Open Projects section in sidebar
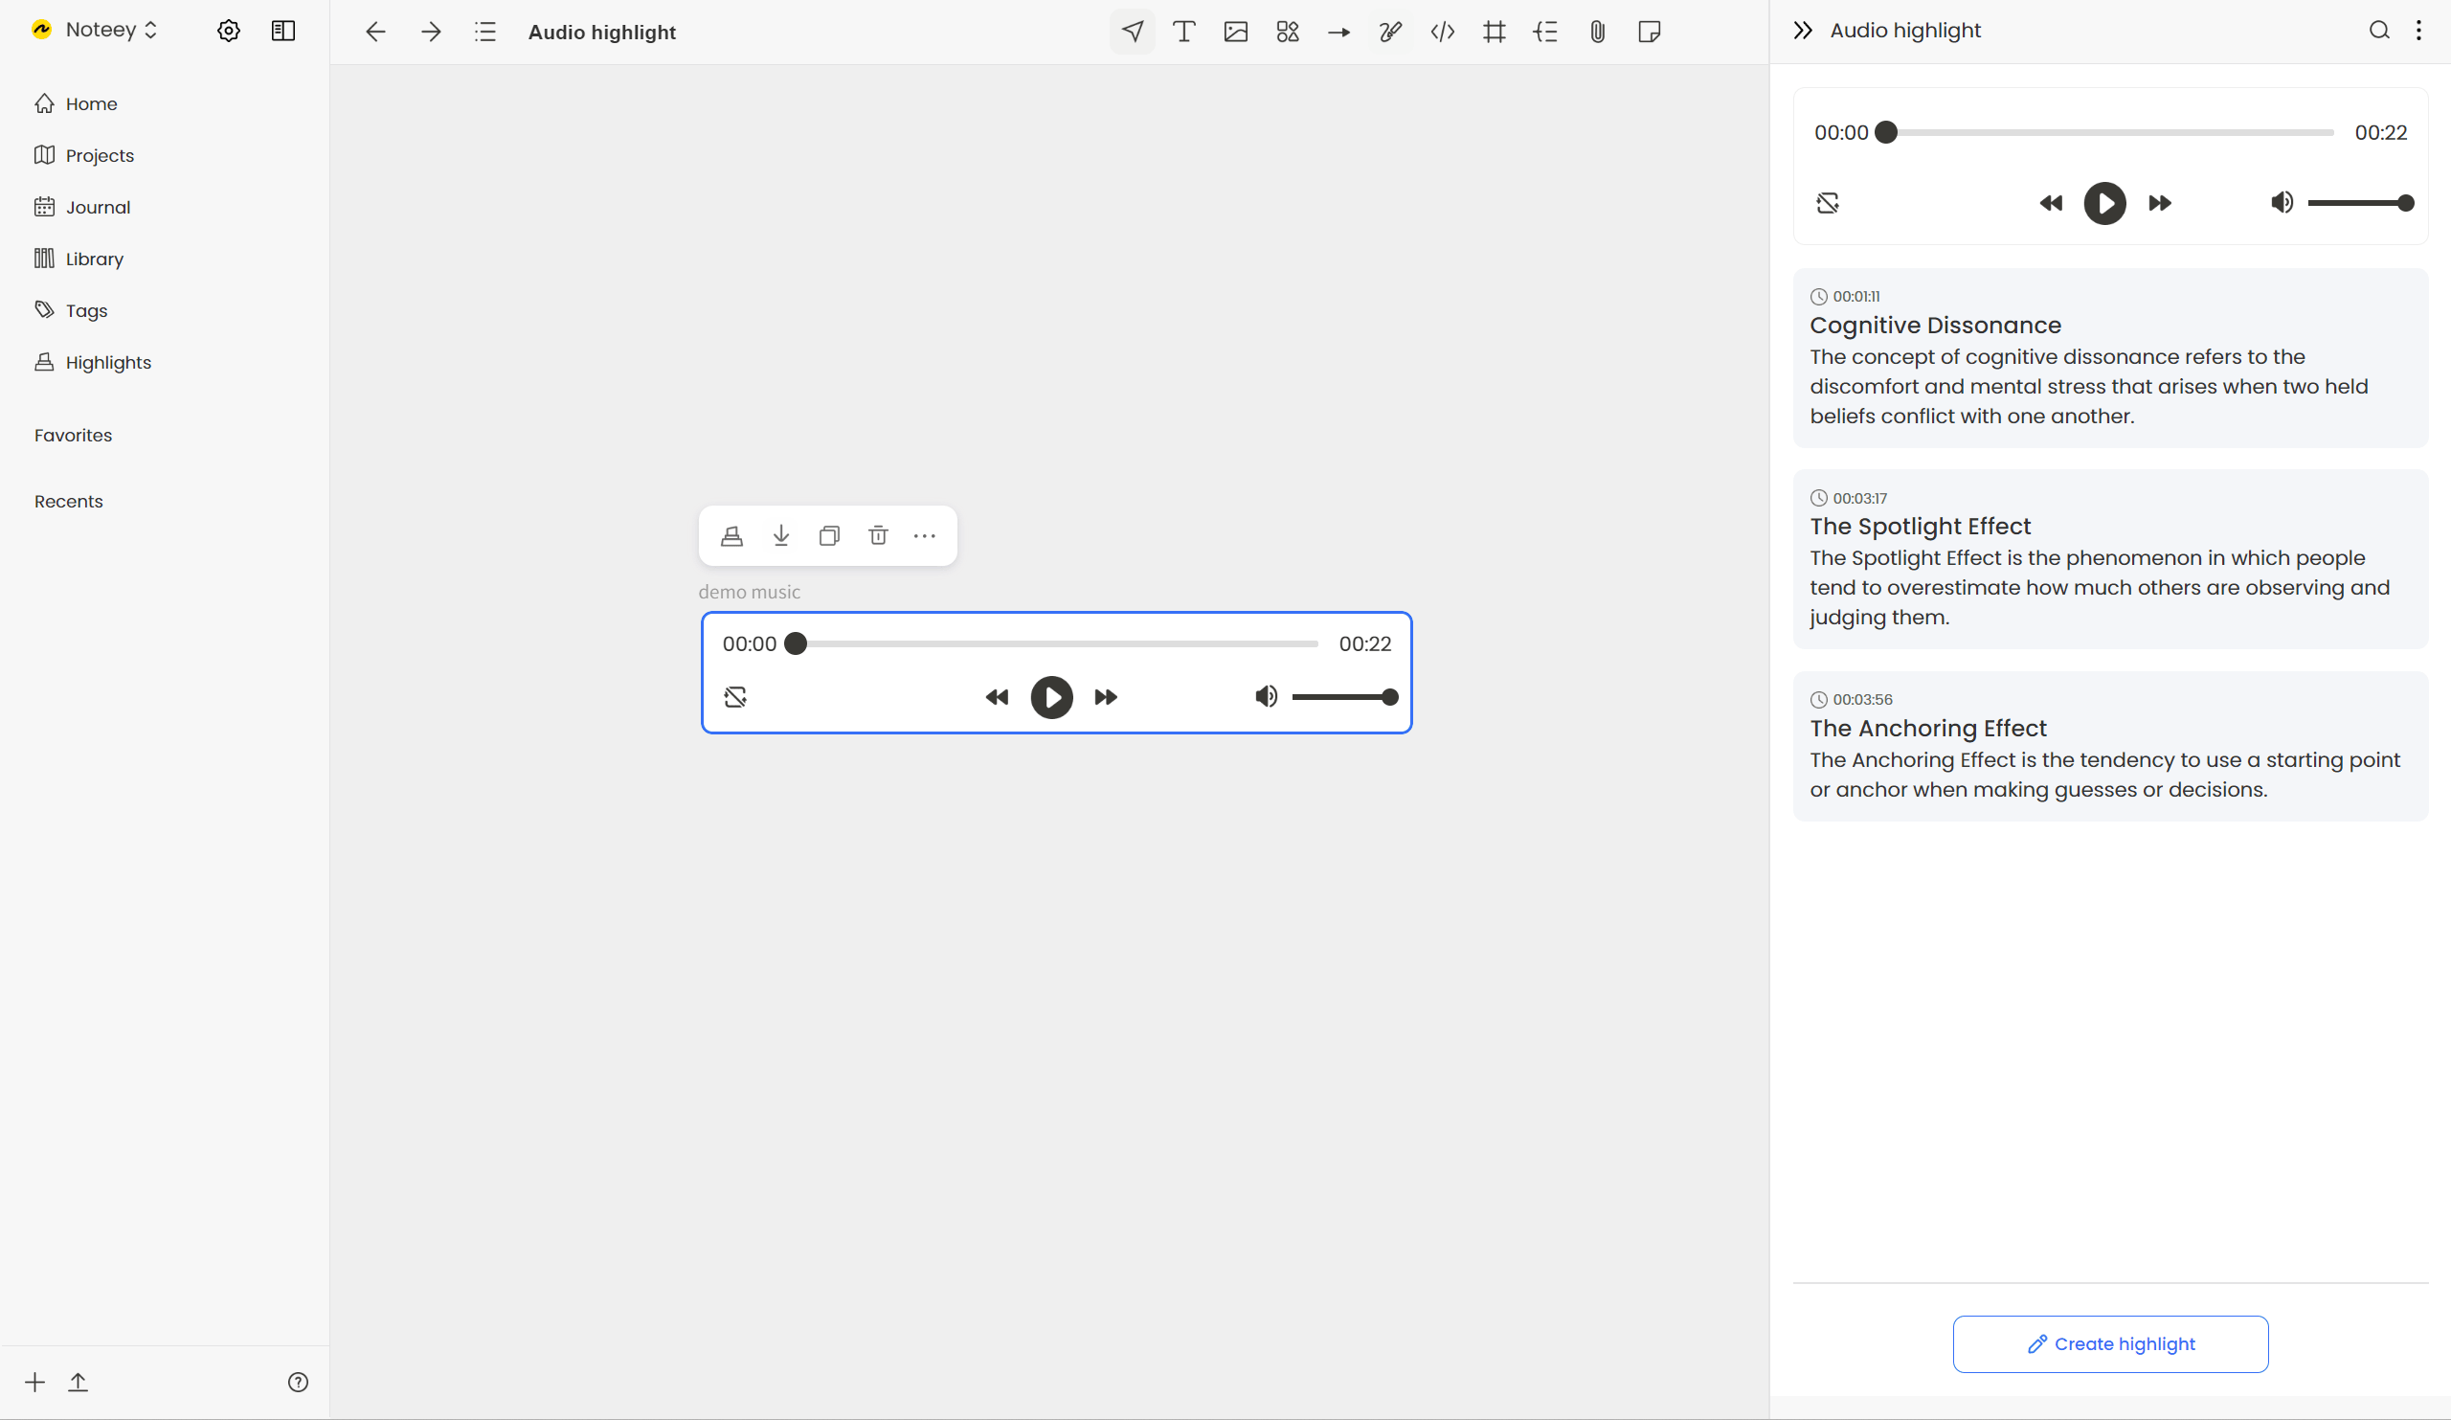The image size is (2451, 1420). click(x=100, y=154)
